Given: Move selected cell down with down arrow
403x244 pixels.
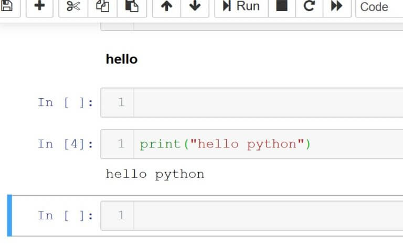Looking at the screenshot, I should [x=195, y=6].
